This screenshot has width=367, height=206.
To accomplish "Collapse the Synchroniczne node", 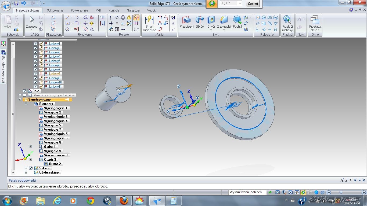I will 20,100.
